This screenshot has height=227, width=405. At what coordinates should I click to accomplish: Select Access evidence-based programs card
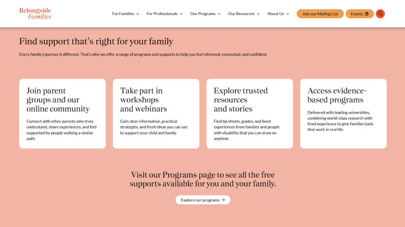[x=343, y=114]
